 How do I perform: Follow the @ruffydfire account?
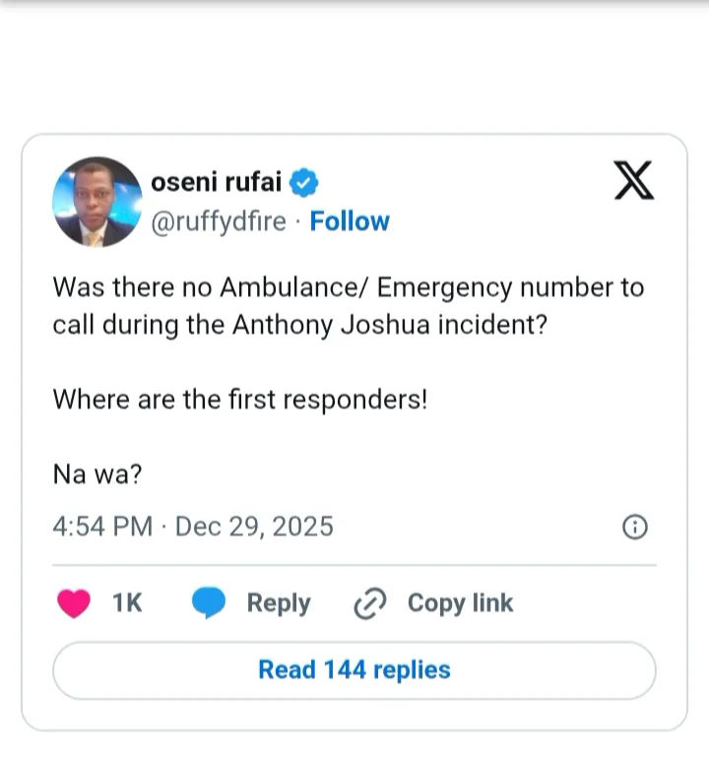click(x=350, y=221)
